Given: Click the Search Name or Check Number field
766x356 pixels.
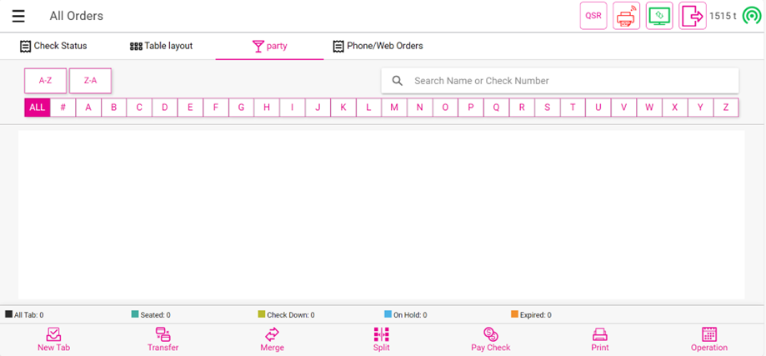Looking at the screenshot, I should coord(567,81).
